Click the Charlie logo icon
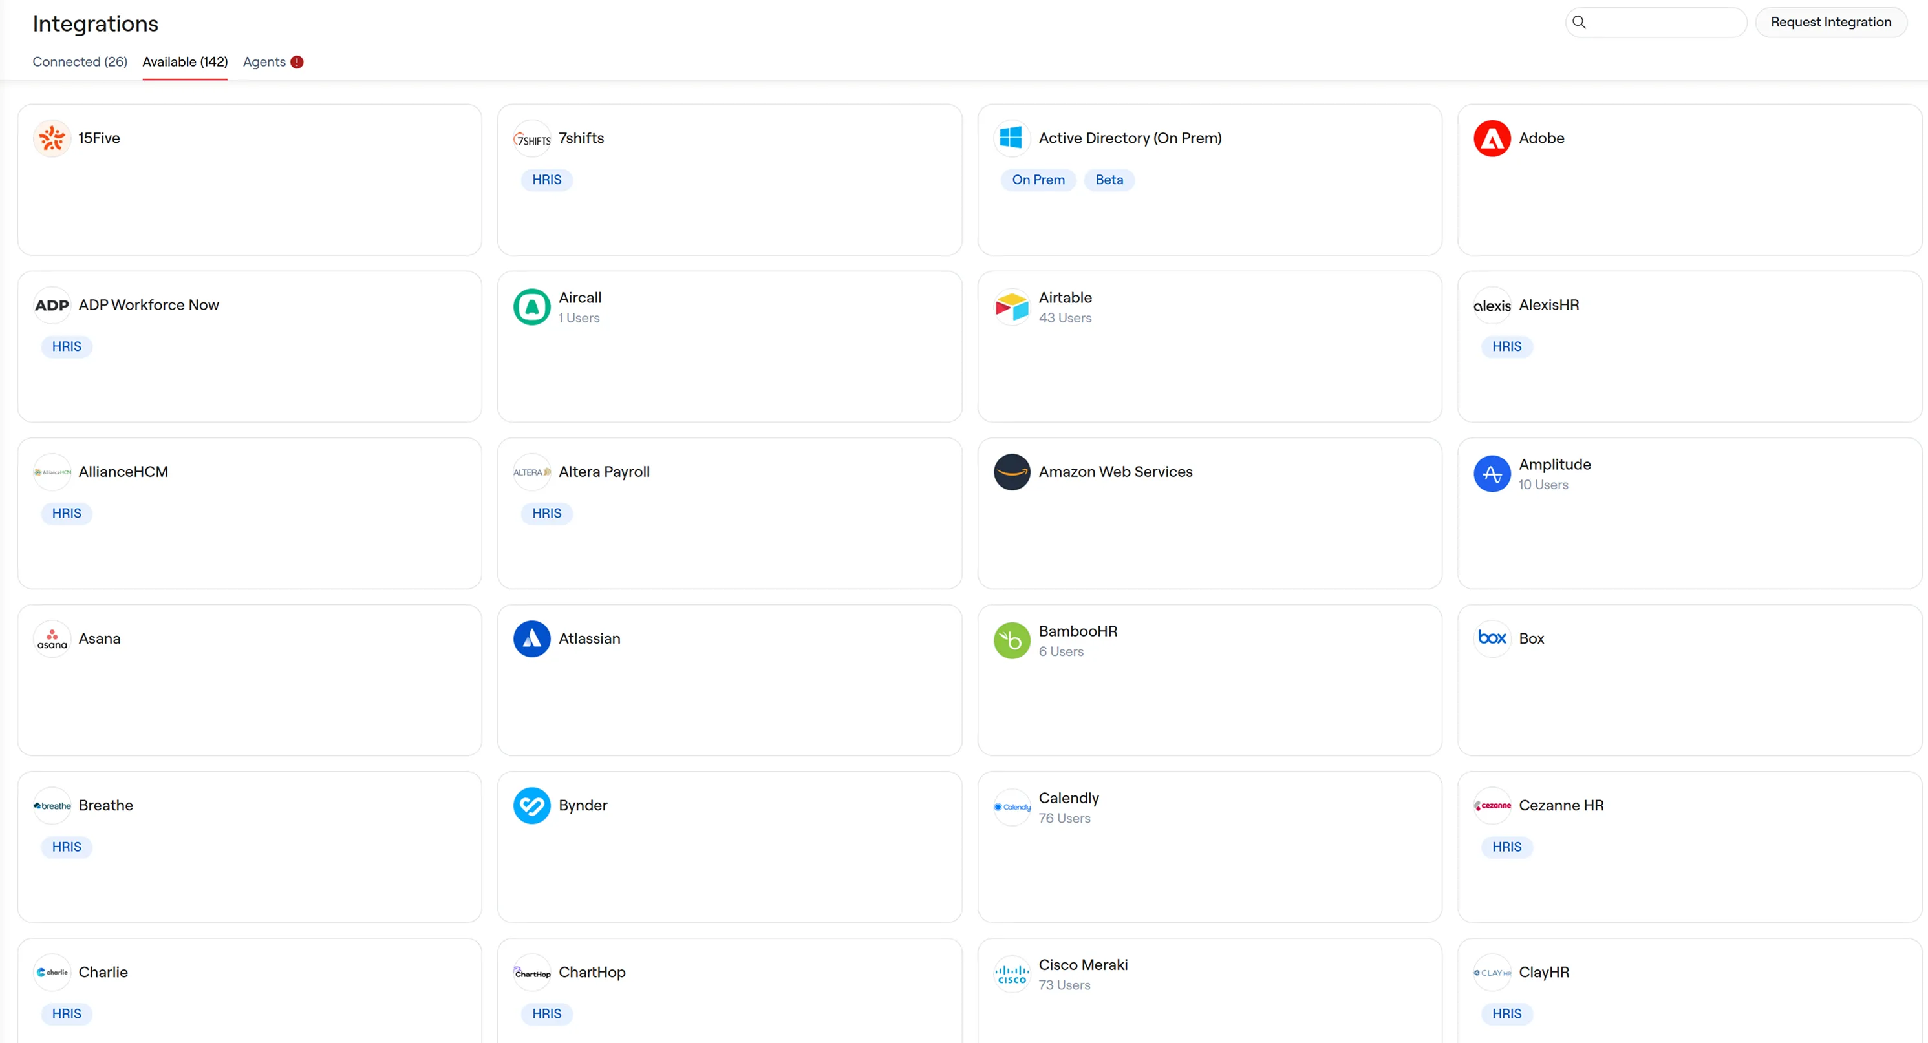The height and width of the screenshot is (1043, 1928). [52, 973]
